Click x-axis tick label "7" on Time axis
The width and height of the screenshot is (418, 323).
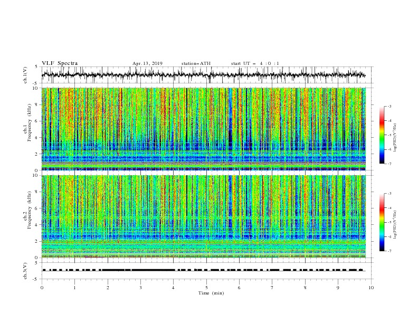click(272, 288)
